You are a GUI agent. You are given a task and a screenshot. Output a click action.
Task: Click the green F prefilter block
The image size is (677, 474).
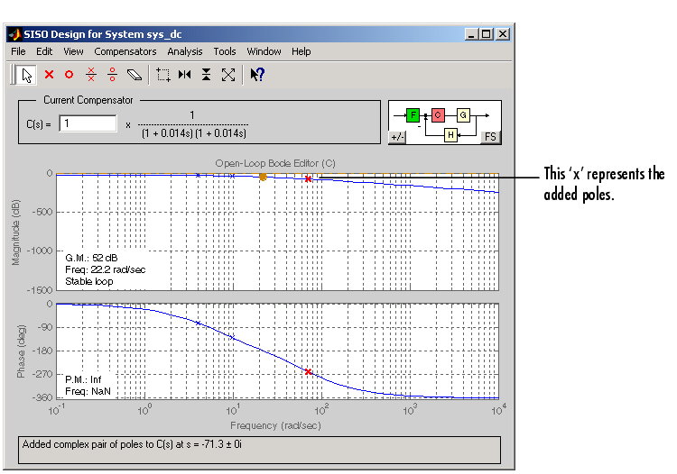point(413,115)
